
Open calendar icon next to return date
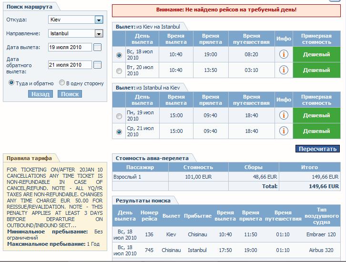(98, 65)
